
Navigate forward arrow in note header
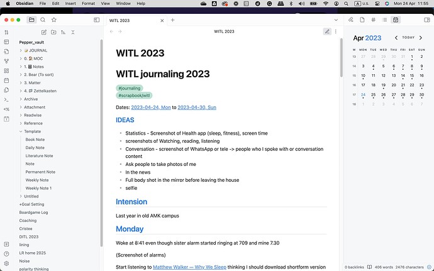120,31
